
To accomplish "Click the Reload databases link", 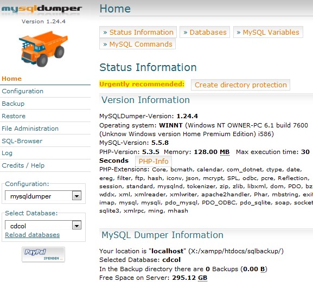I will coord(33,235).
